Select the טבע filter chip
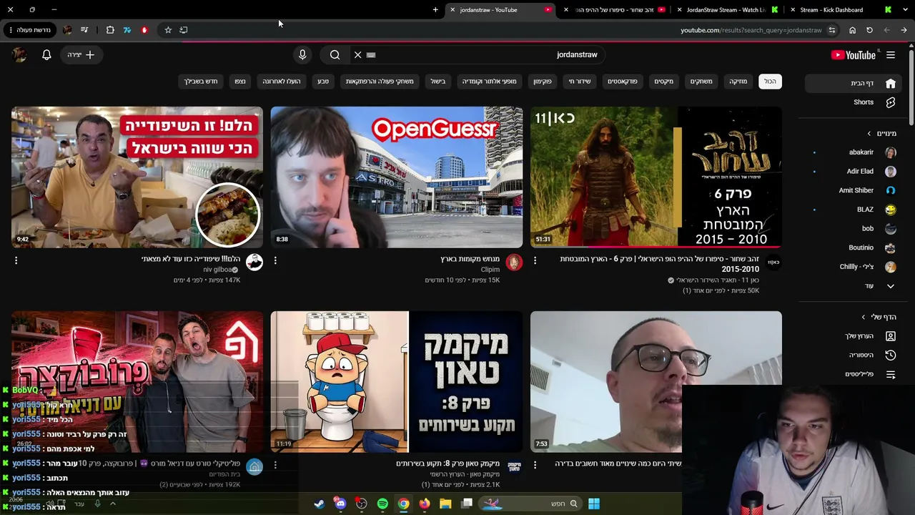The height and width of the screenshot is (515, 915). pos(323,82)
